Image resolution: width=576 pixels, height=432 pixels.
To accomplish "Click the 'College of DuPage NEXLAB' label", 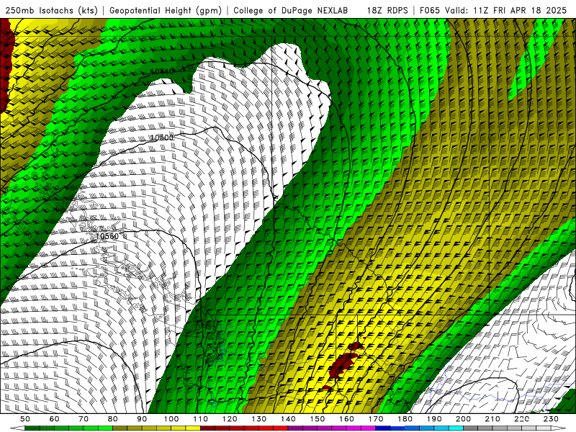I will point(291,11).
